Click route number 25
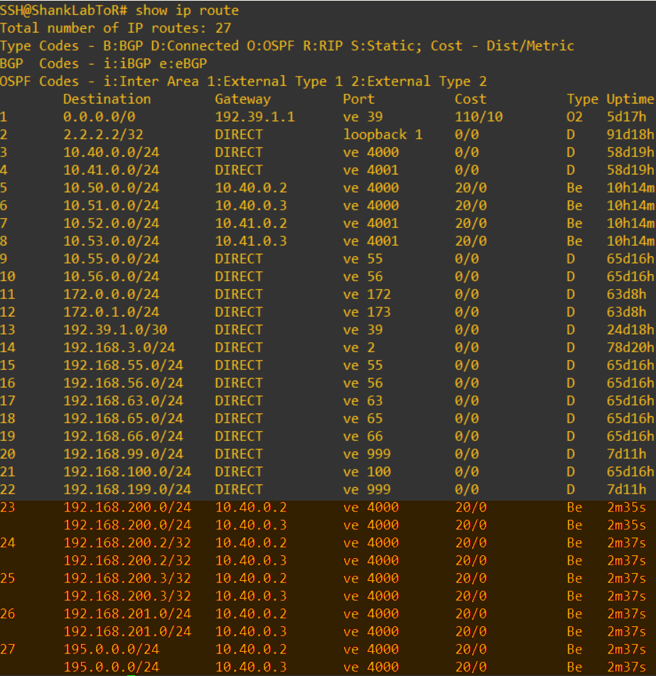Image resolution: width=656 pixels, height=676 pixels. 8,578
